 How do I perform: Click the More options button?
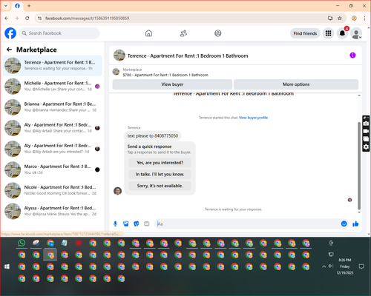296,84
